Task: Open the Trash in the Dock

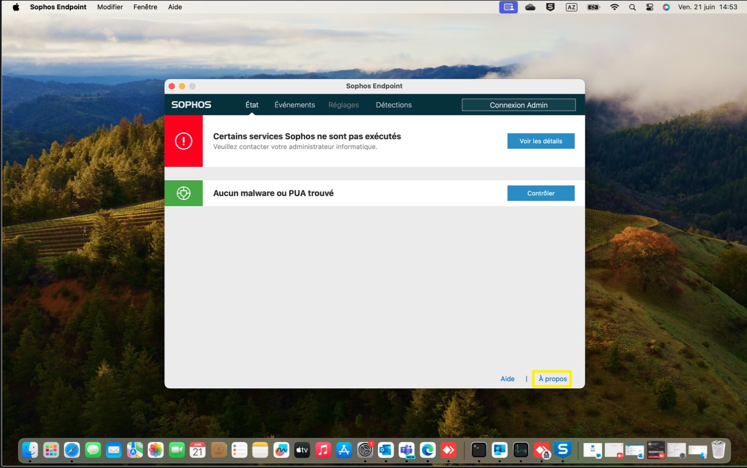Action: [719, 450]
